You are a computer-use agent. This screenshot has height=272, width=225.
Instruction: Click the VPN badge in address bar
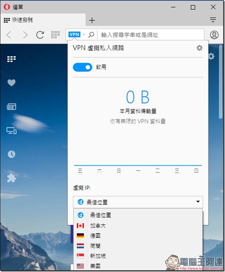tap(74, 34)
